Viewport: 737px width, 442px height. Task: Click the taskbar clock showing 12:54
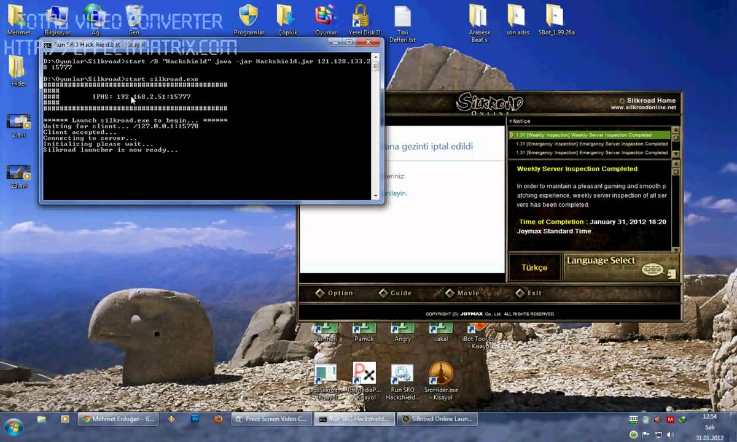click(x=709, y=416)
